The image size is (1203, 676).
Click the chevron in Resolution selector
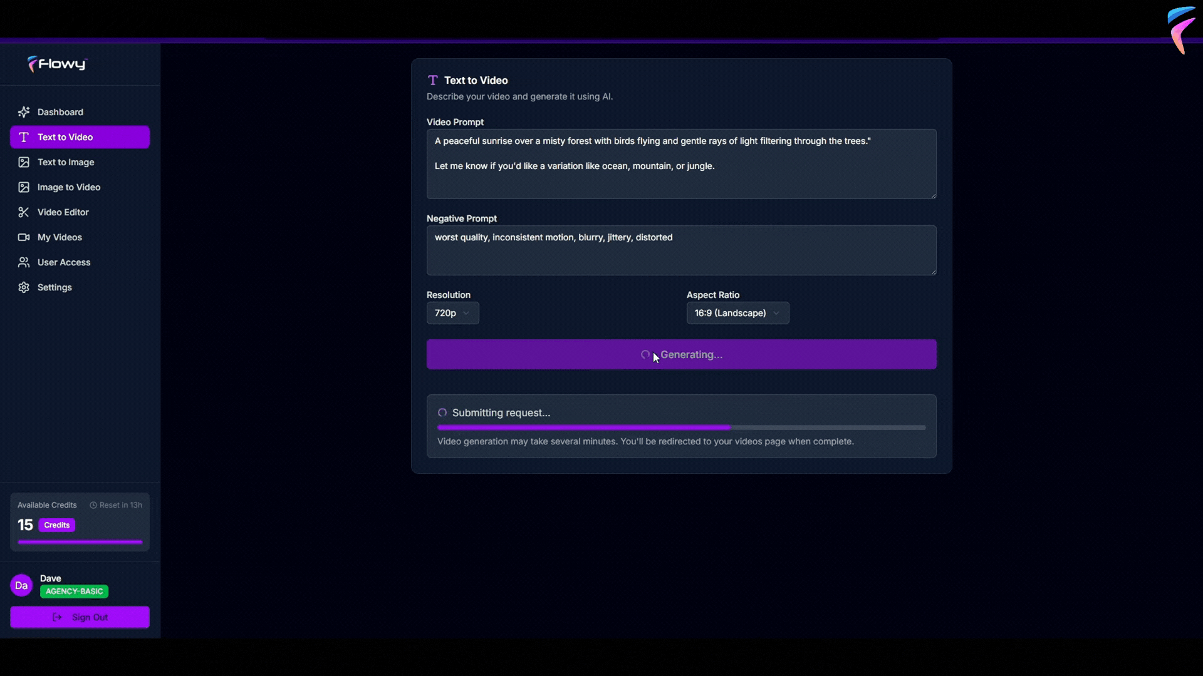tap(466, 313)
